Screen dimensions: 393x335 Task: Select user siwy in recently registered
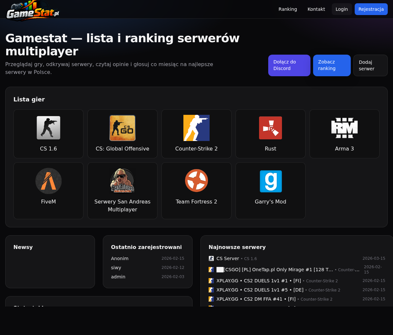[x=116, y=268]
